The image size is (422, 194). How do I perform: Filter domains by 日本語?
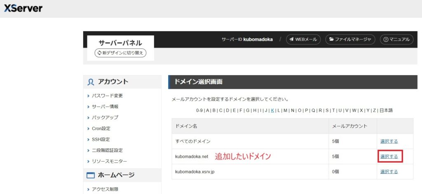[x=386, y=110]
